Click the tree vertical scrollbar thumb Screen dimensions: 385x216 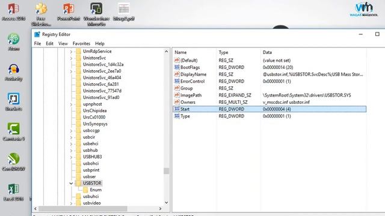point(166,170)
